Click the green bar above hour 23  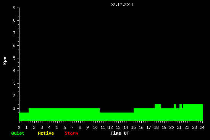tap(195, 113)
